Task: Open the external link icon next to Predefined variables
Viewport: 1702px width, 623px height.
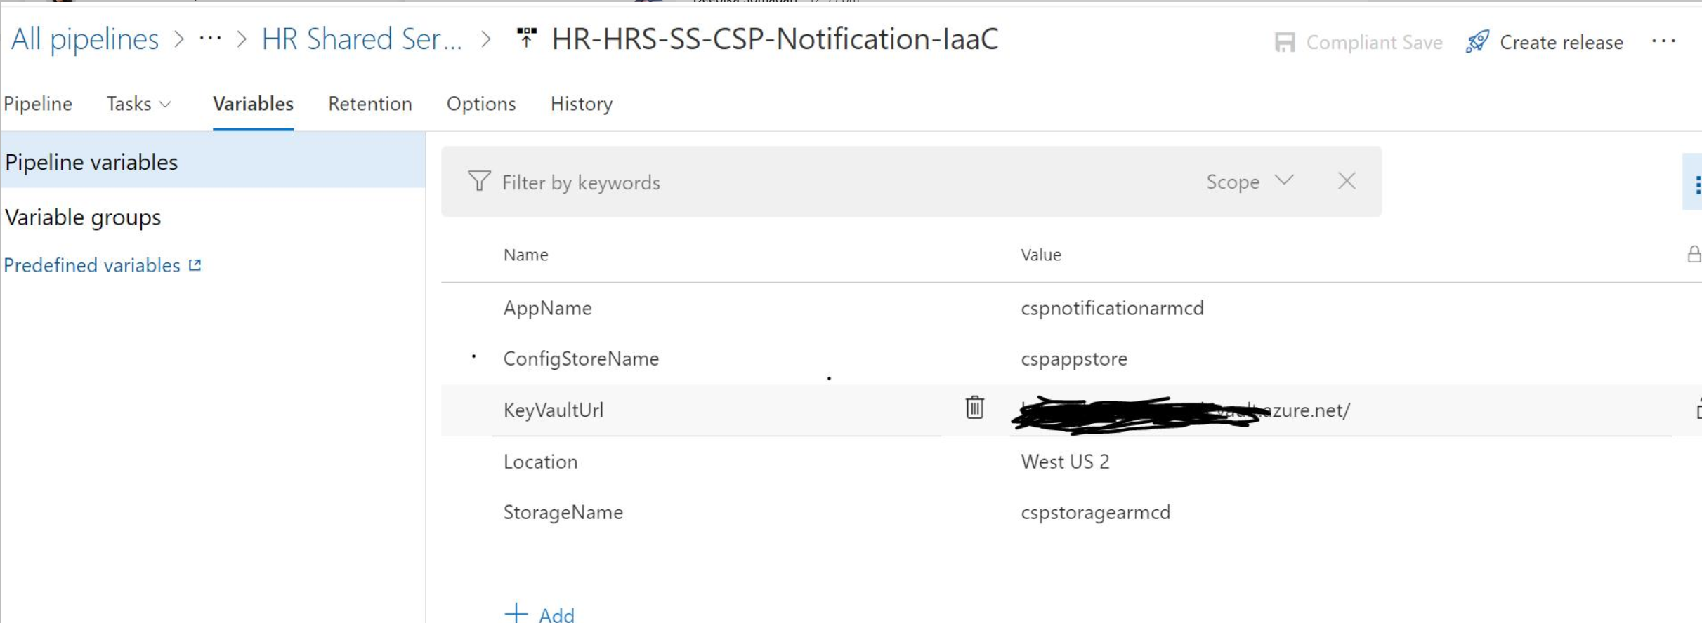Action: click(x=195, y=265)
